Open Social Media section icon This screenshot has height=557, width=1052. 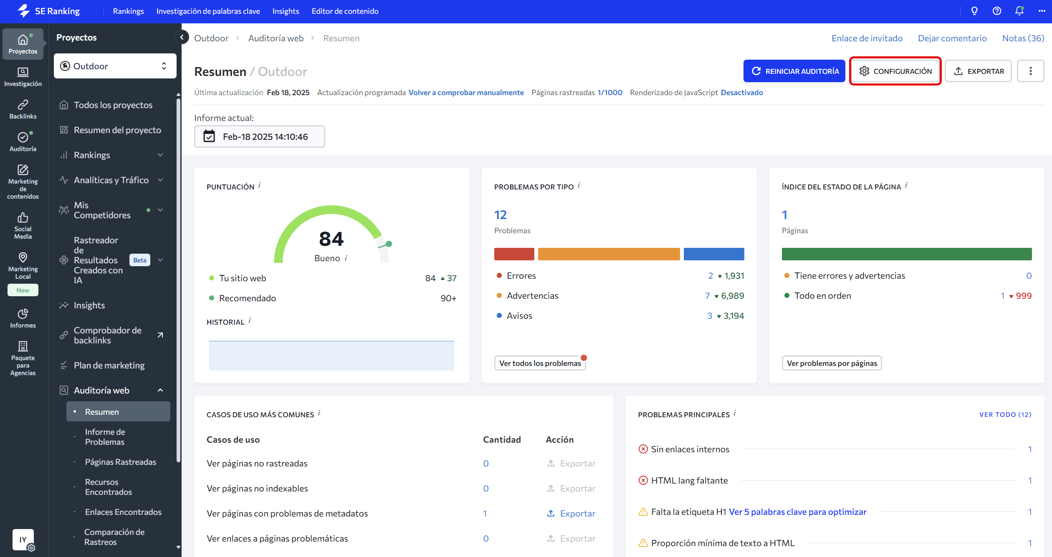point(23,226)
